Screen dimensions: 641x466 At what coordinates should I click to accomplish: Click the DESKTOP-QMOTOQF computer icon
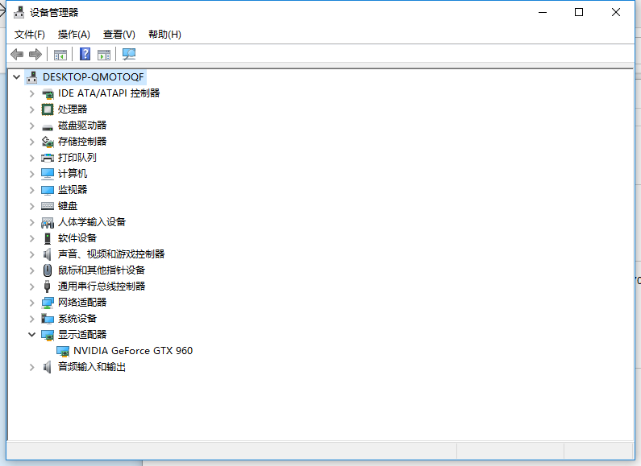(32, 76)
